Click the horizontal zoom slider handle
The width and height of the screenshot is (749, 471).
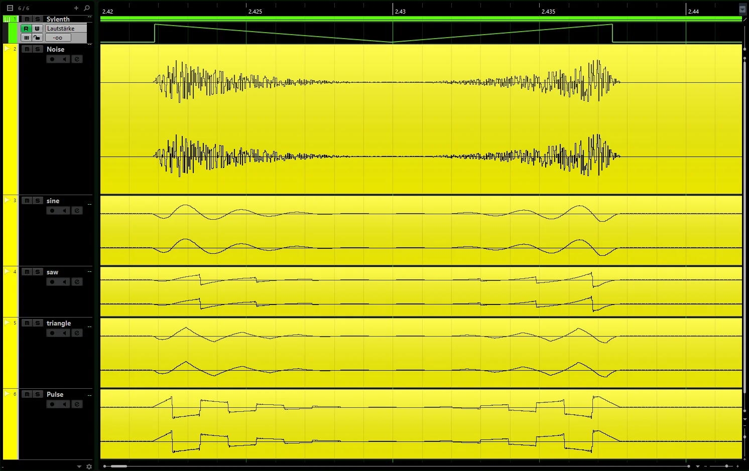coord(726,466)
